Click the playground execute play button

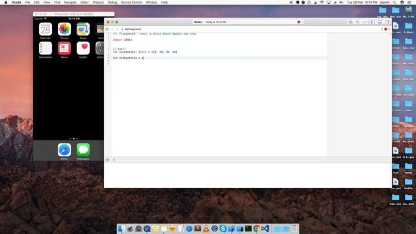click(114, 160)
